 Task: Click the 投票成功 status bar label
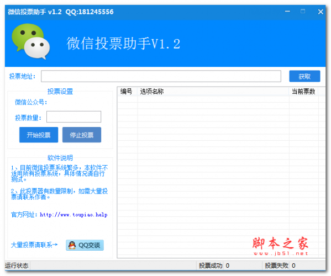[x=211, y=266]
